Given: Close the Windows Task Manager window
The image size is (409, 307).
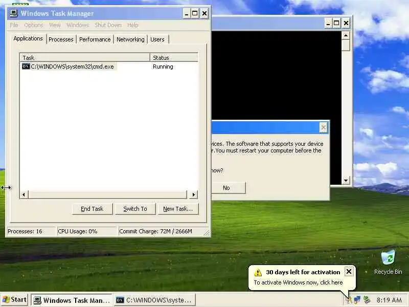Looking at the screenshot, I should tap(204, 13).
